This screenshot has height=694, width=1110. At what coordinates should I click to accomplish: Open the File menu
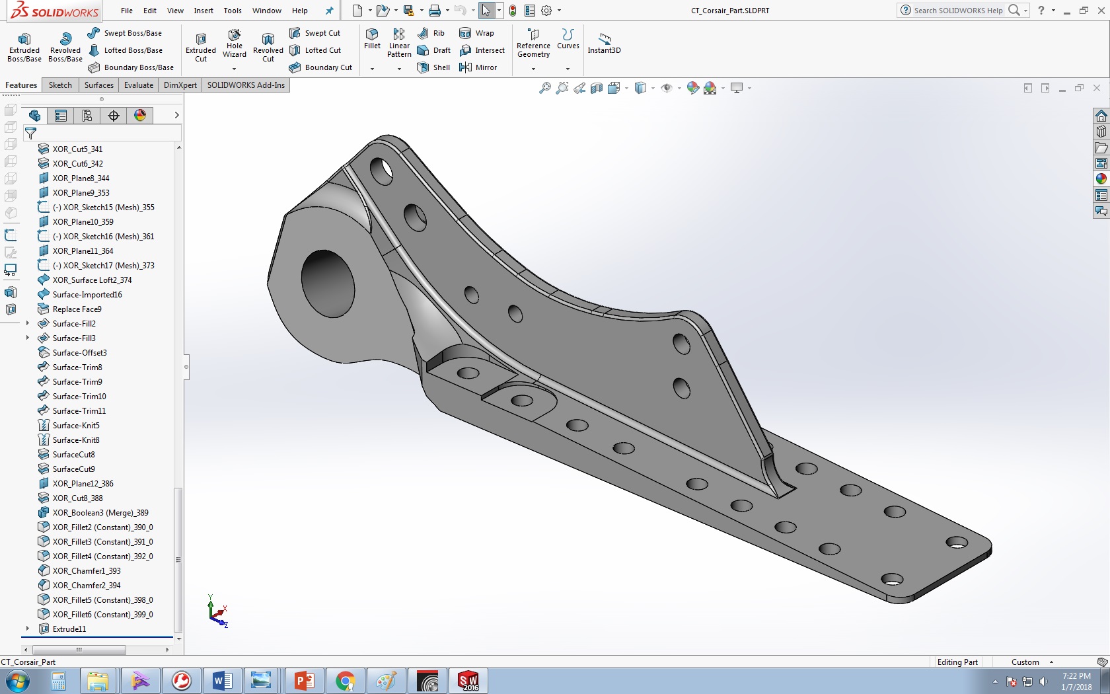[127, 11]
